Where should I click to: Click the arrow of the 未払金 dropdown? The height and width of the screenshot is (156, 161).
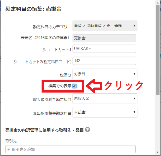[134, 112]
